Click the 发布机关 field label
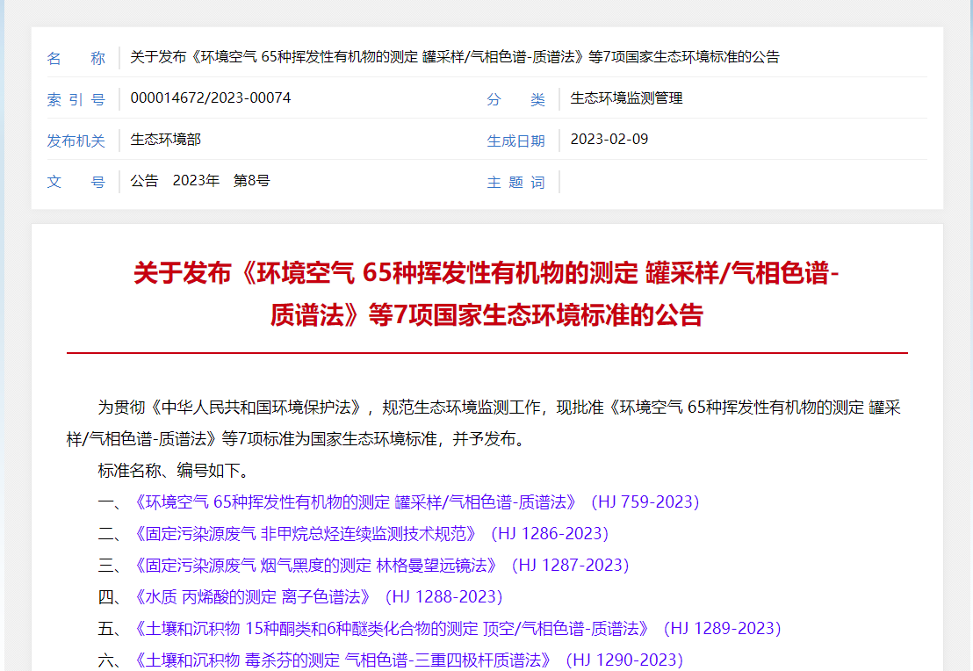This screenshot has width=973, height=671. point(76,141)
